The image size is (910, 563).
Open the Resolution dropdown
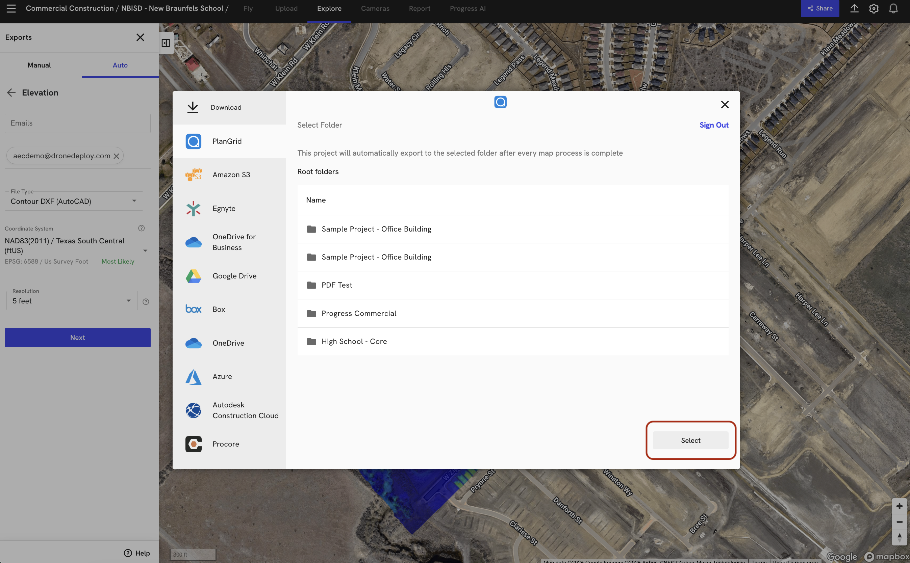[72, 301]
